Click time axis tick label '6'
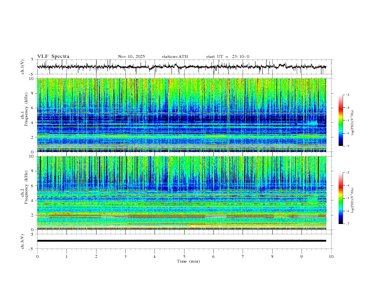This screenshot has height=288, width=373. click(213, 256)
